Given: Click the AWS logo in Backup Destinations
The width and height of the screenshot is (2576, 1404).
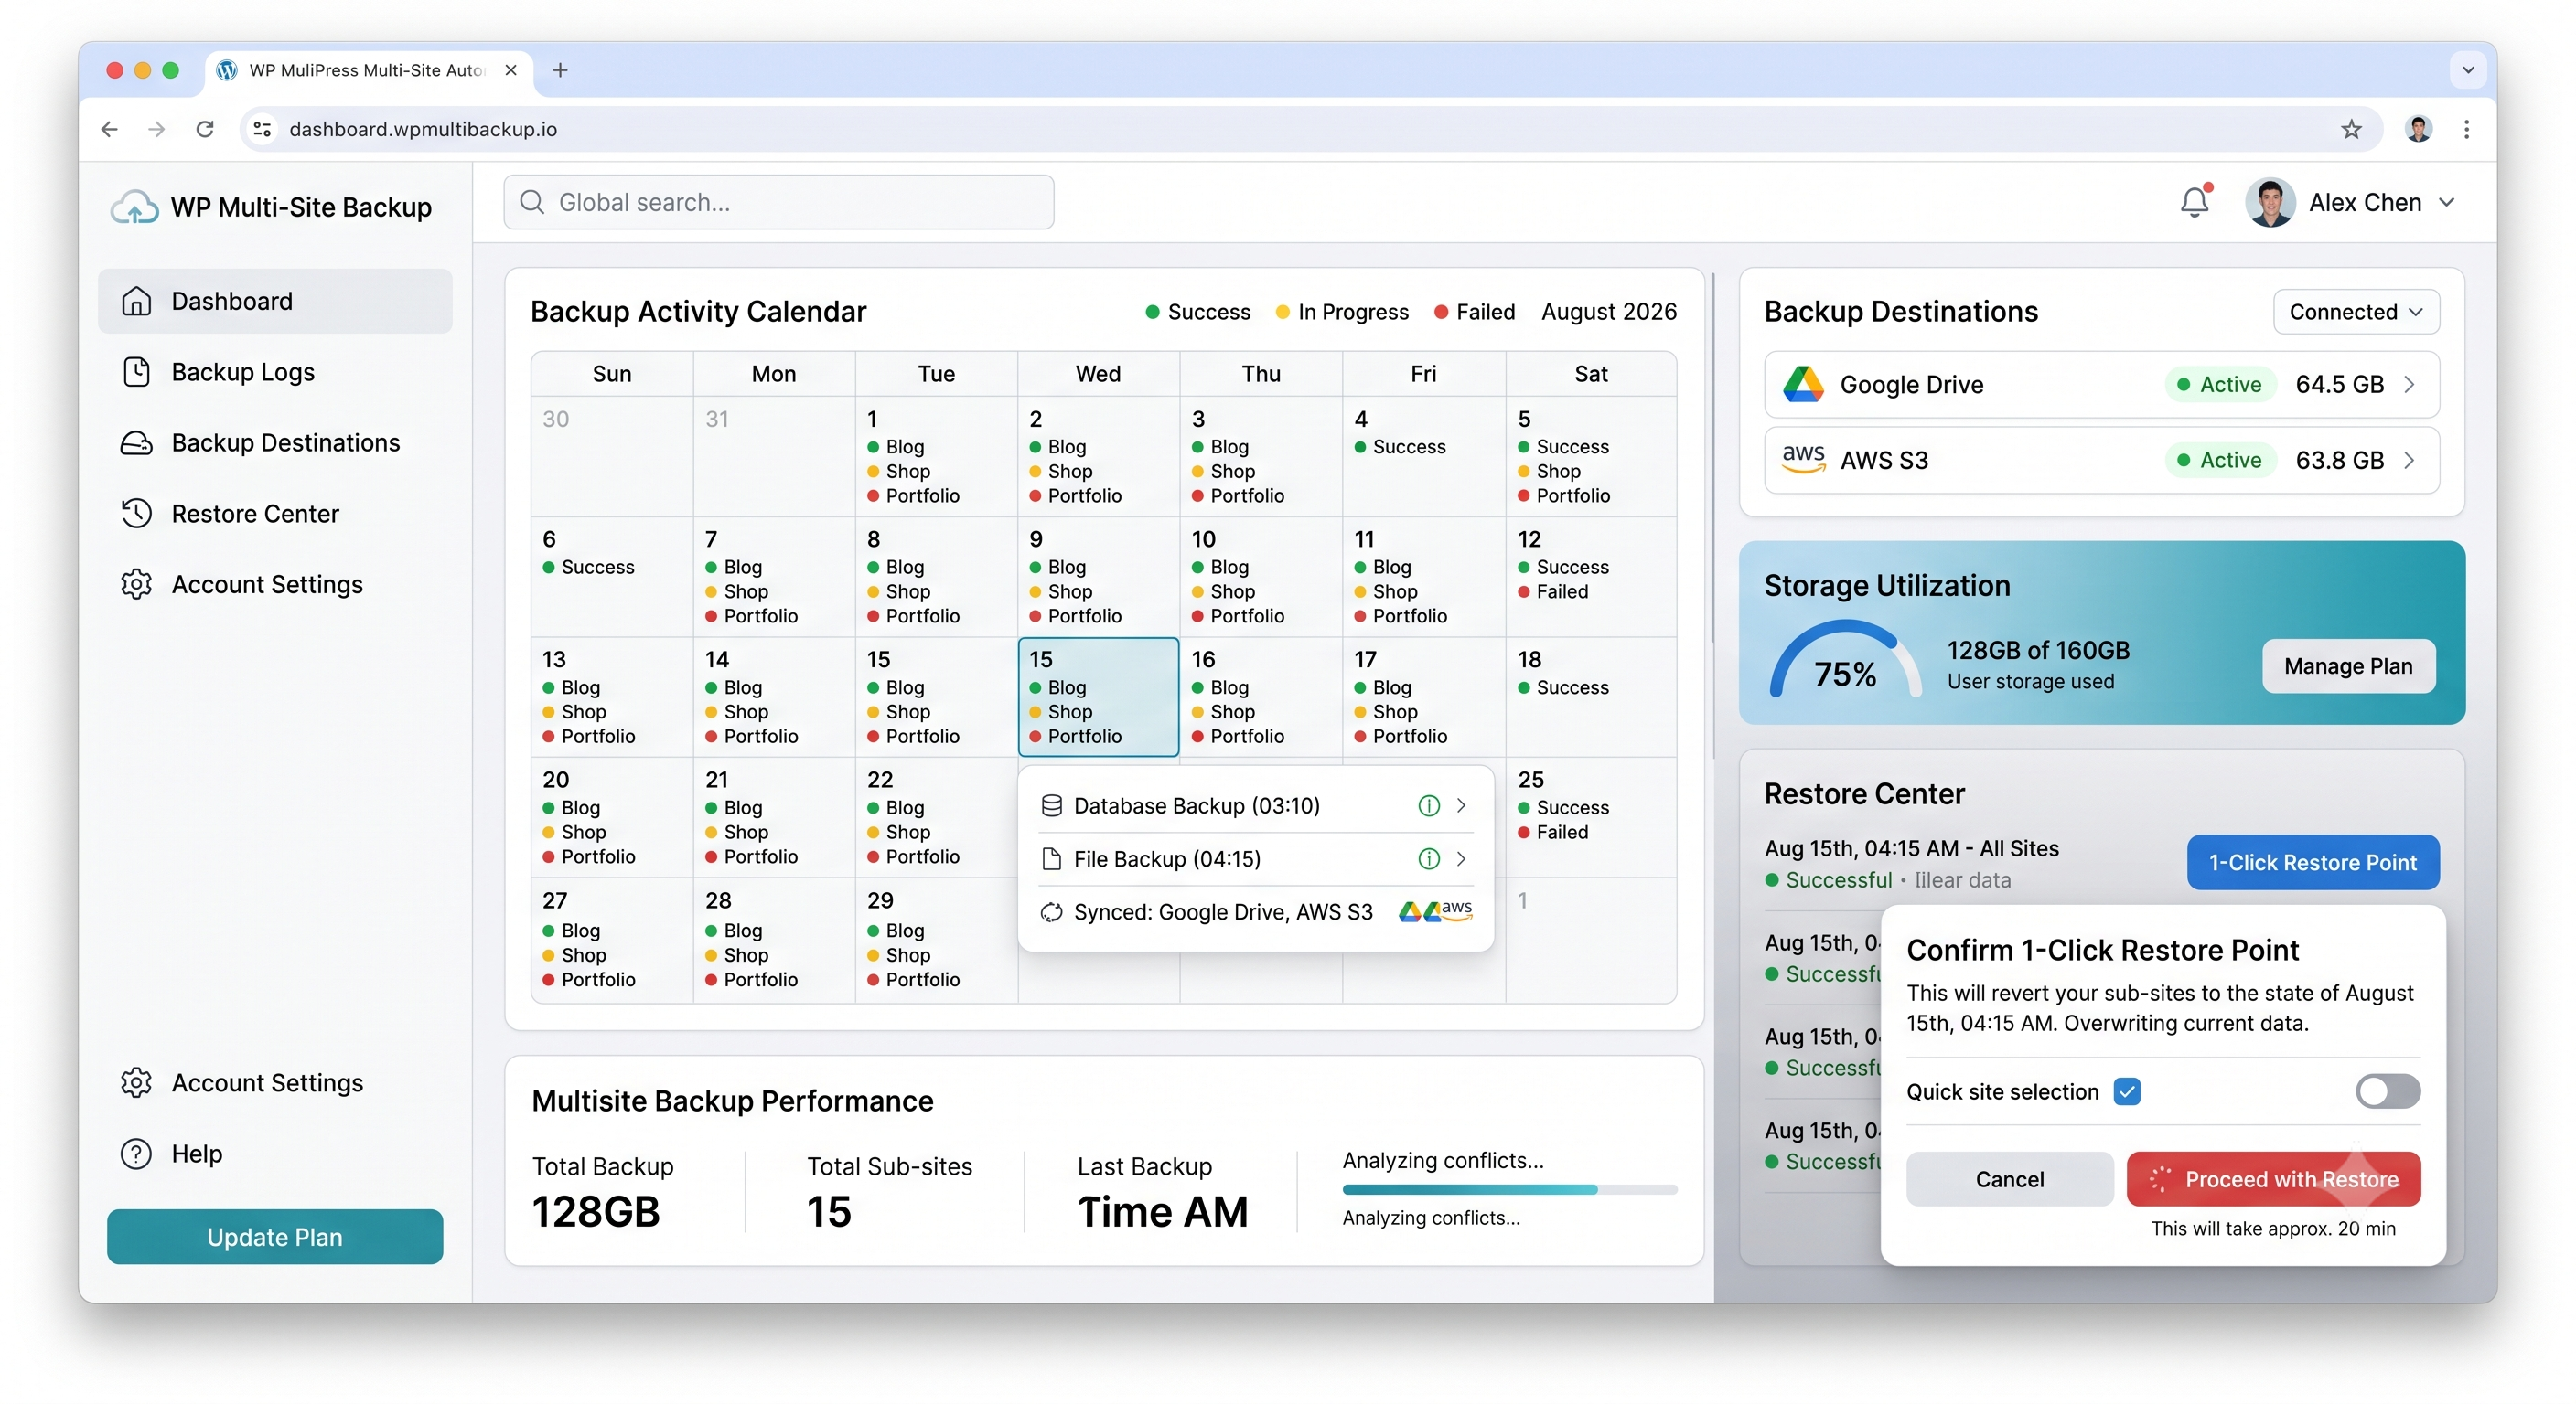Looking at the screenshot, I should click(1804, 460).
